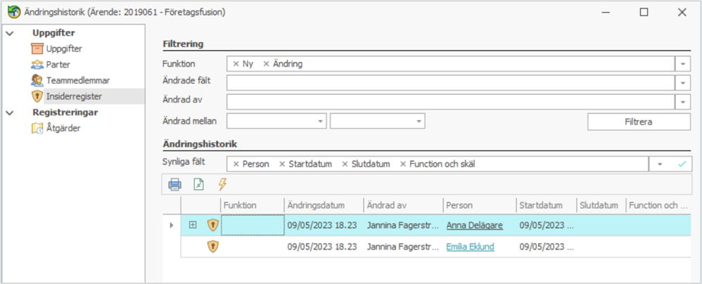Sort by Ändringsdatum column header
Image resolution: width=702 pixels, height=284 pixels.
317,205
